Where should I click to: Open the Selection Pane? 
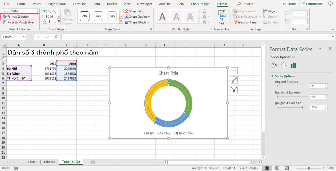tap(244, 22)
